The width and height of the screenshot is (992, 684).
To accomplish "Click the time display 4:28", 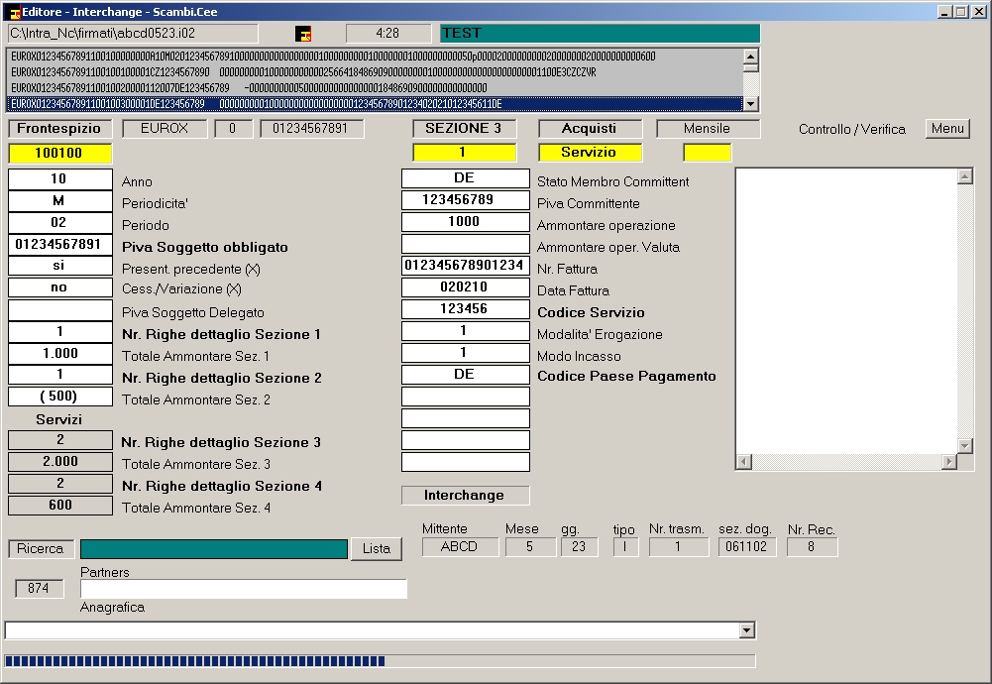I will [387, 34].
